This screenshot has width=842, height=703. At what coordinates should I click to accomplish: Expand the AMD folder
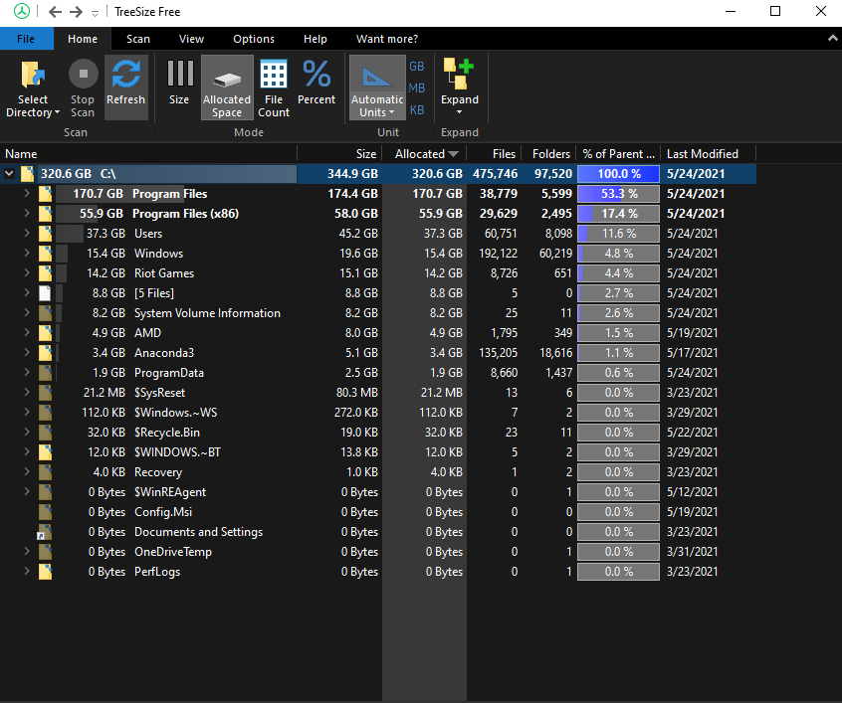point(27,332)
